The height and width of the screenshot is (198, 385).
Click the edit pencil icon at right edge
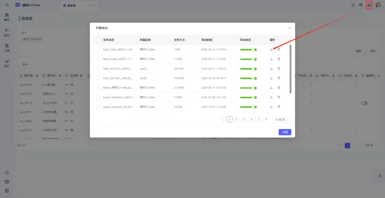(x=380, y=175)
